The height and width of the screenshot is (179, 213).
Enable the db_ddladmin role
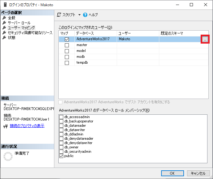click(x=61, y=134)
